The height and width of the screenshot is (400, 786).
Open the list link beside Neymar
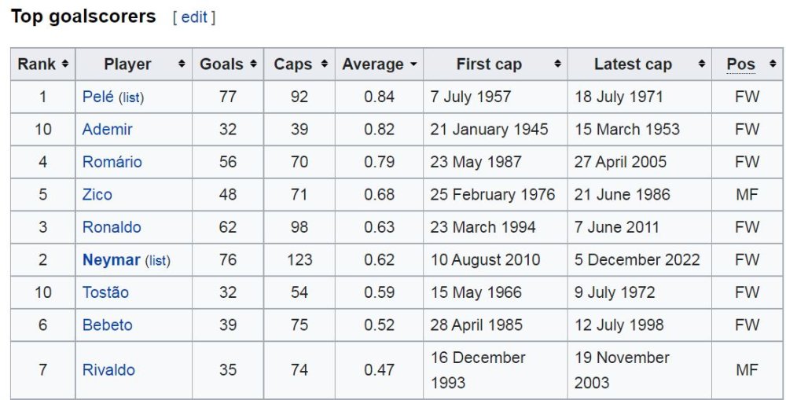158,261
